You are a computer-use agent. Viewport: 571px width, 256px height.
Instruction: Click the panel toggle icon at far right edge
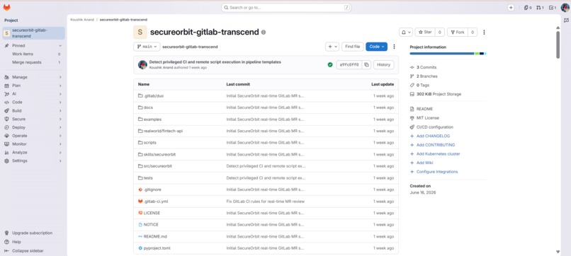[566, 21]
